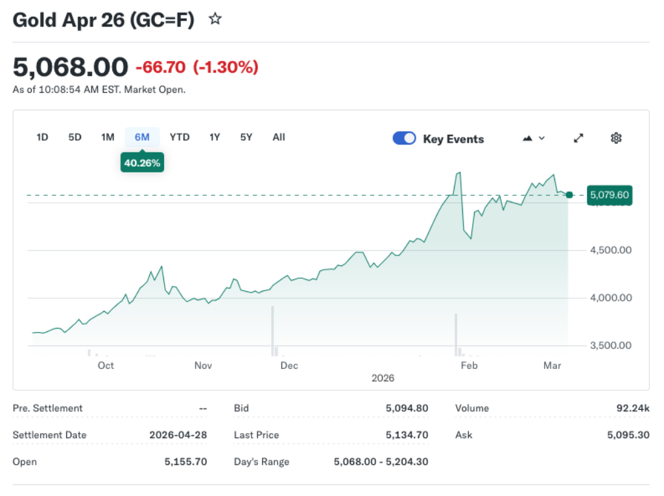Open the chart type dropdown chevron
This screenshot has height=496, width=664.
pos(541,138)
